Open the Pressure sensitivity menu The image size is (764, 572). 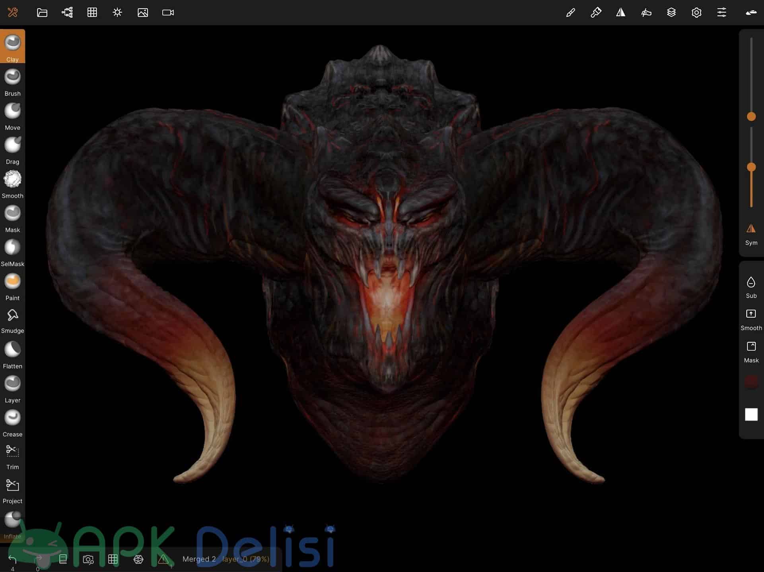pyautogui.click(x=646, y=13)
